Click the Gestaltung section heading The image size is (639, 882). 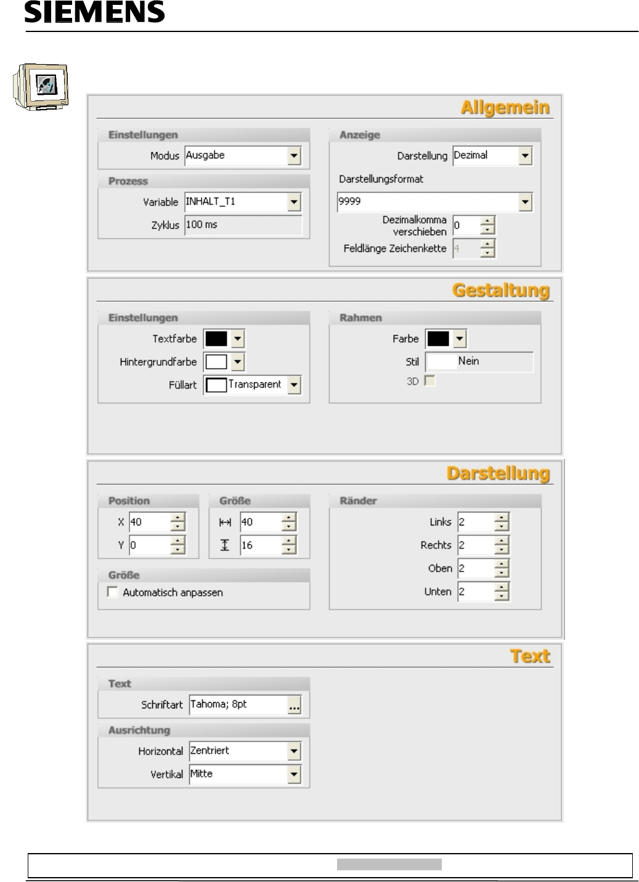coord(501,290)
